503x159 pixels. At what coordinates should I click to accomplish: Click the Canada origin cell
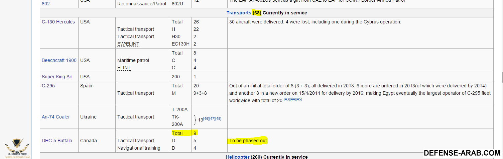pos(88,141)
